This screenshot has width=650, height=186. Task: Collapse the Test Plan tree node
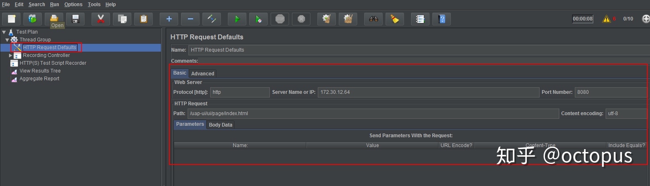4,32
